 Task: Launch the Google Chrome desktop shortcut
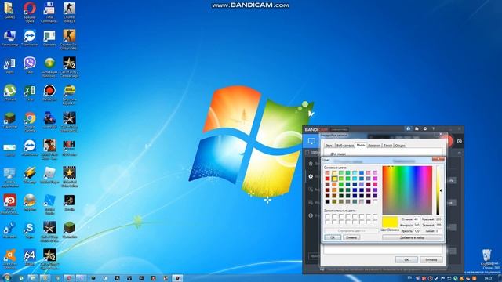tap(30, 122)
